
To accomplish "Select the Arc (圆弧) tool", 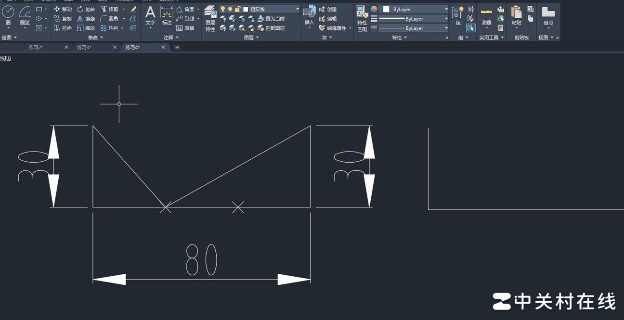I will [25, 14].
